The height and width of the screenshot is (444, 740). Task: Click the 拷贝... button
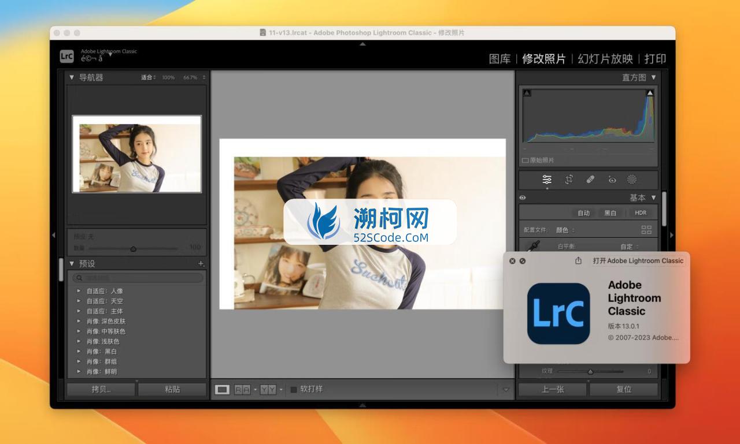pos(101,389)
